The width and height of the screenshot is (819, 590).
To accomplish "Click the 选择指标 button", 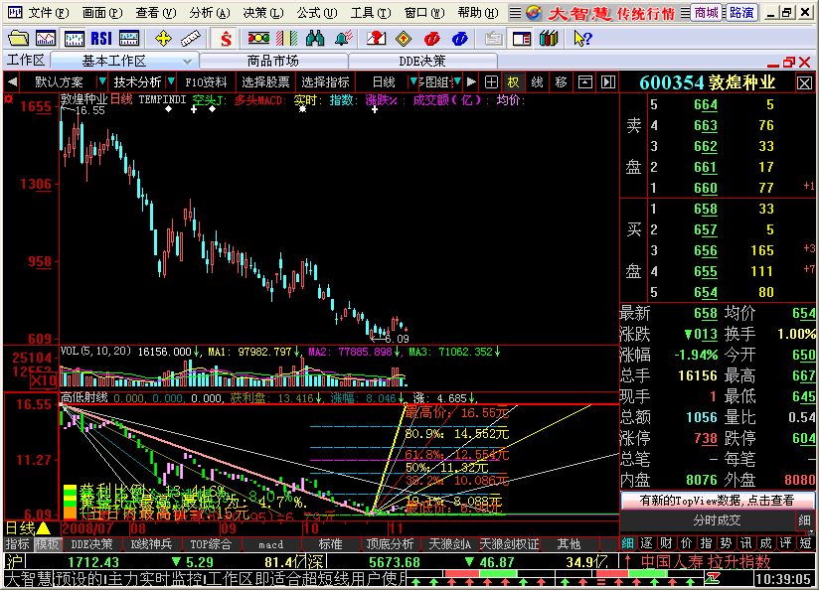I will pyautogui.click(x=325, y=82).
